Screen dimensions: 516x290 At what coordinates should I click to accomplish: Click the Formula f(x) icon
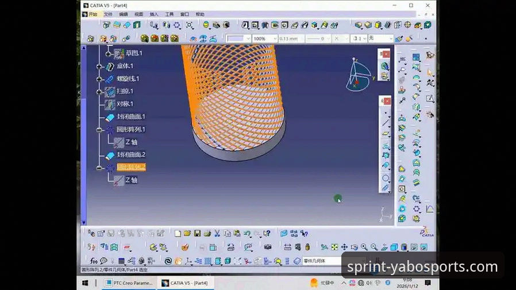[94, 261]
